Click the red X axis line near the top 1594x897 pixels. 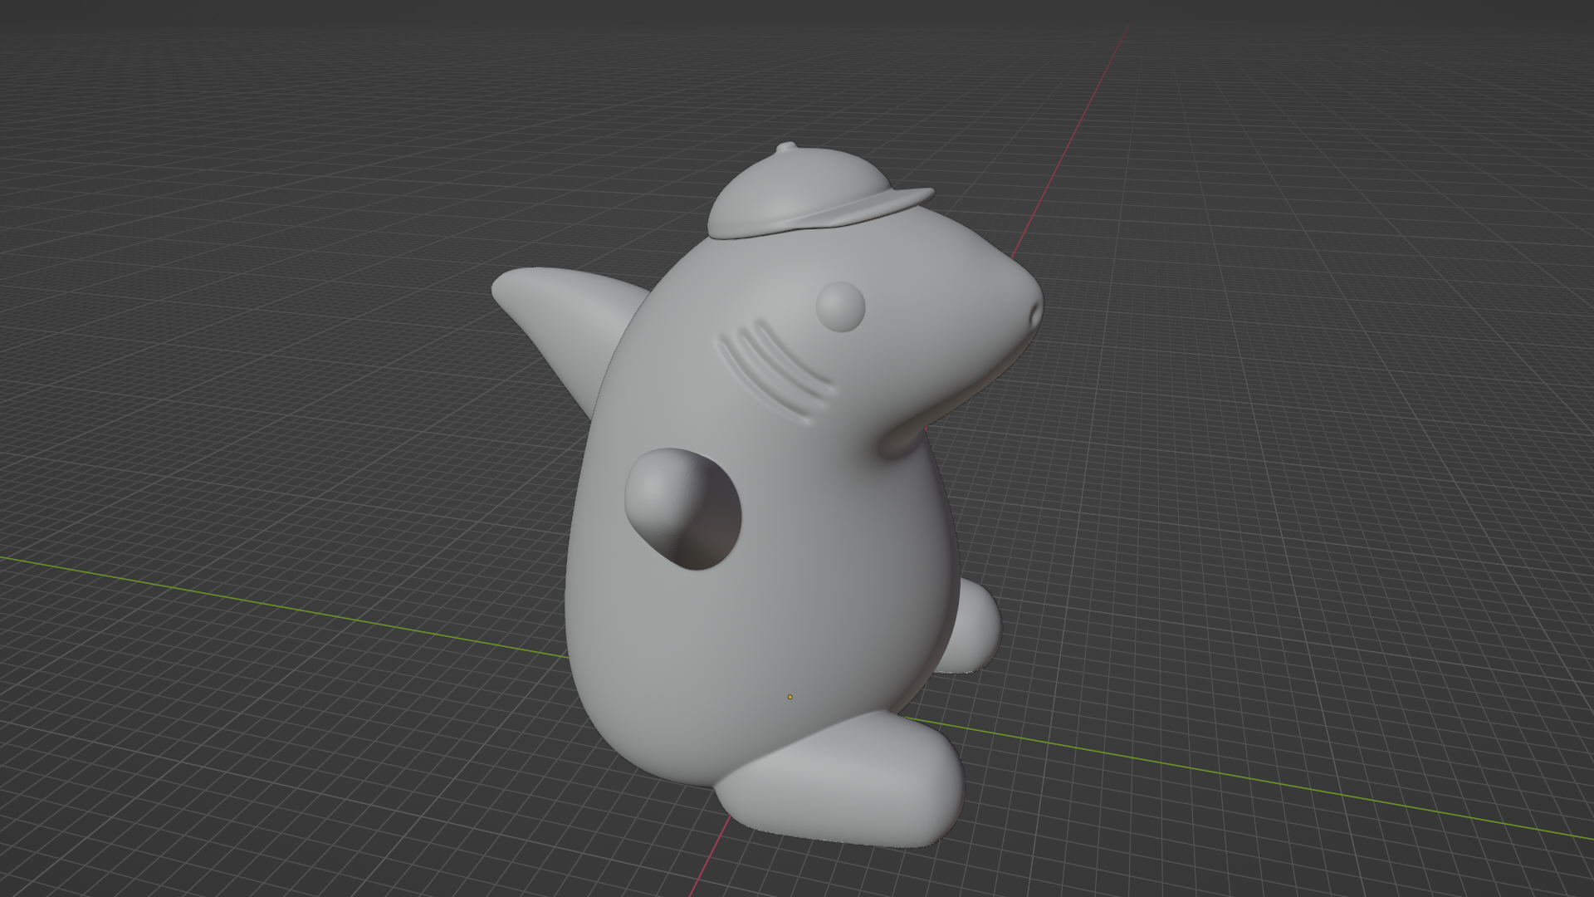(1079, 125)
